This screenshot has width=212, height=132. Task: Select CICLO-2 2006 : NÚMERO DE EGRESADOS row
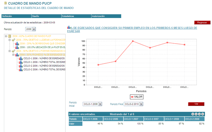tap(45, 66)
